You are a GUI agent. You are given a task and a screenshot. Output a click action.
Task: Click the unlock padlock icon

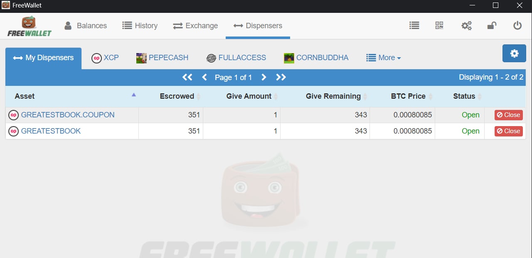[492, 26]
